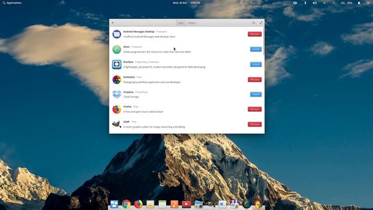The image size is (373, 210).
Task: Switch to the Utilities tab
Action: (x=191, y=23)
